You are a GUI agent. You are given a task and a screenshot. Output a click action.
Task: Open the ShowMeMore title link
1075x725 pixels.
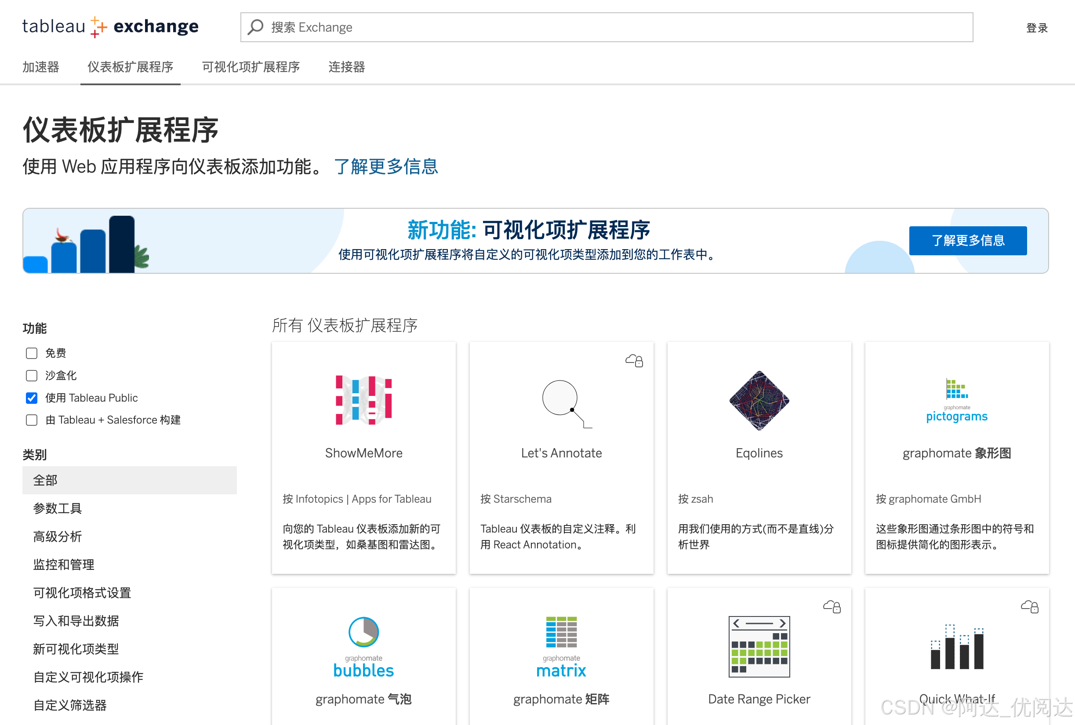tap(363, 453)
